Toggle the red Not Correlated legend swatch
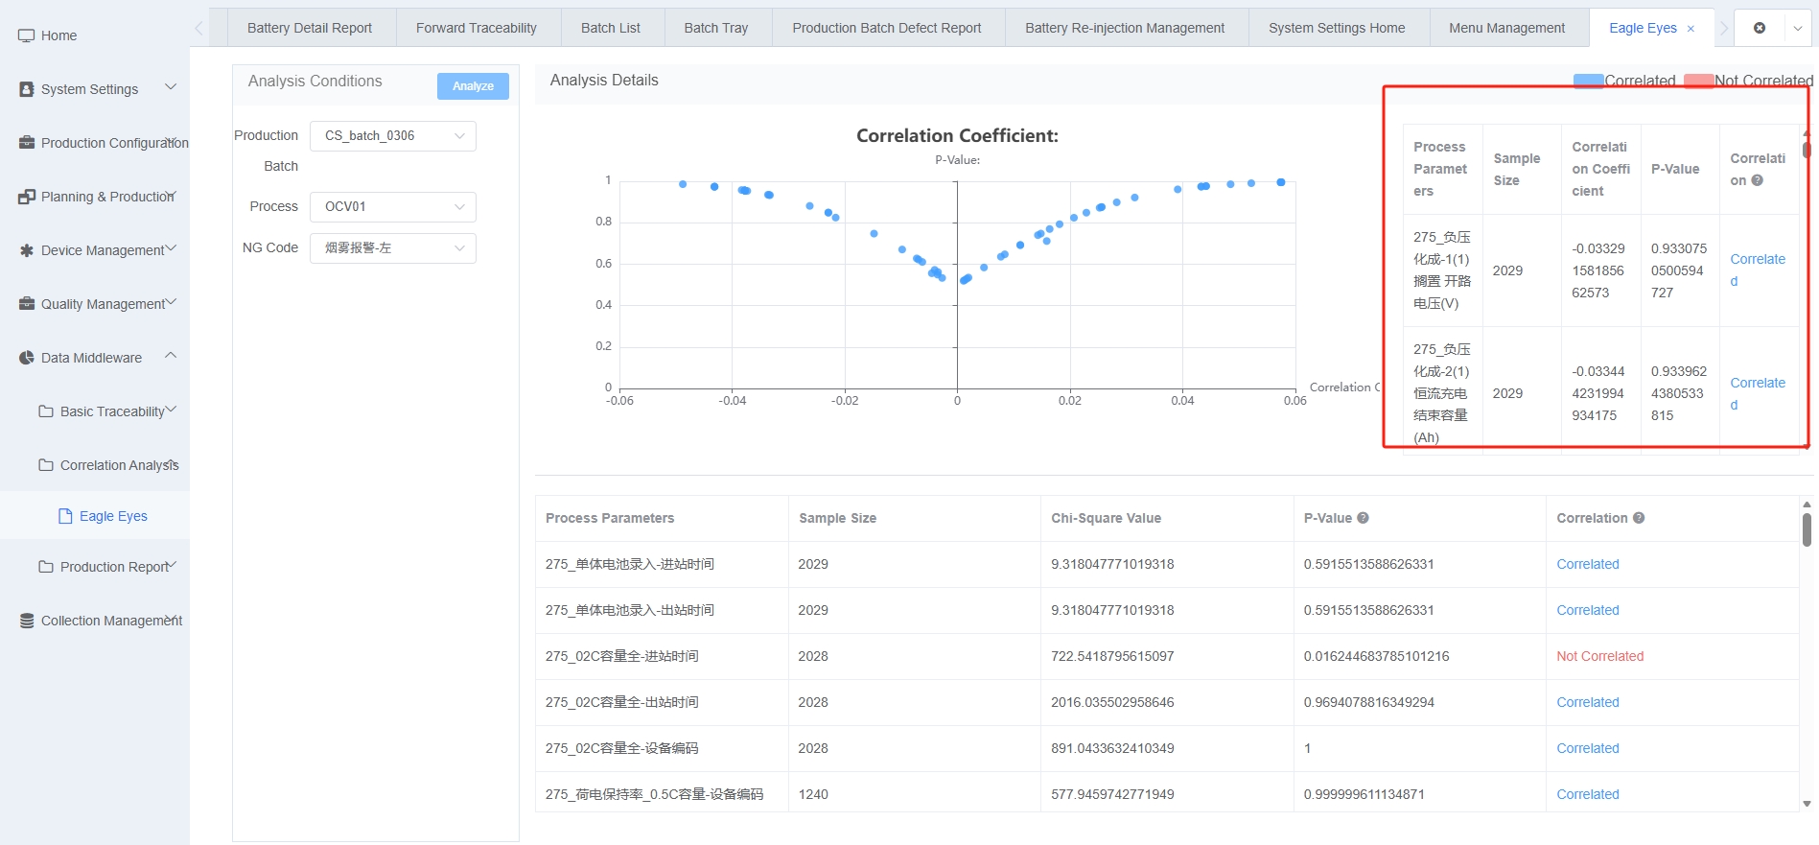The width and height of the screenshot is (1819, 845). pos(1699,81)
